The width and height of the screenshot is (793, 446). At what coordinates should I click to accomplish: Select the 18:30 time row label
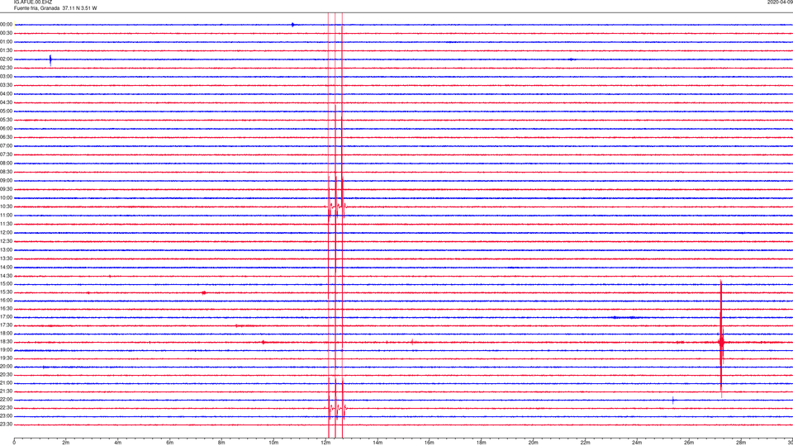coord(7,342)
